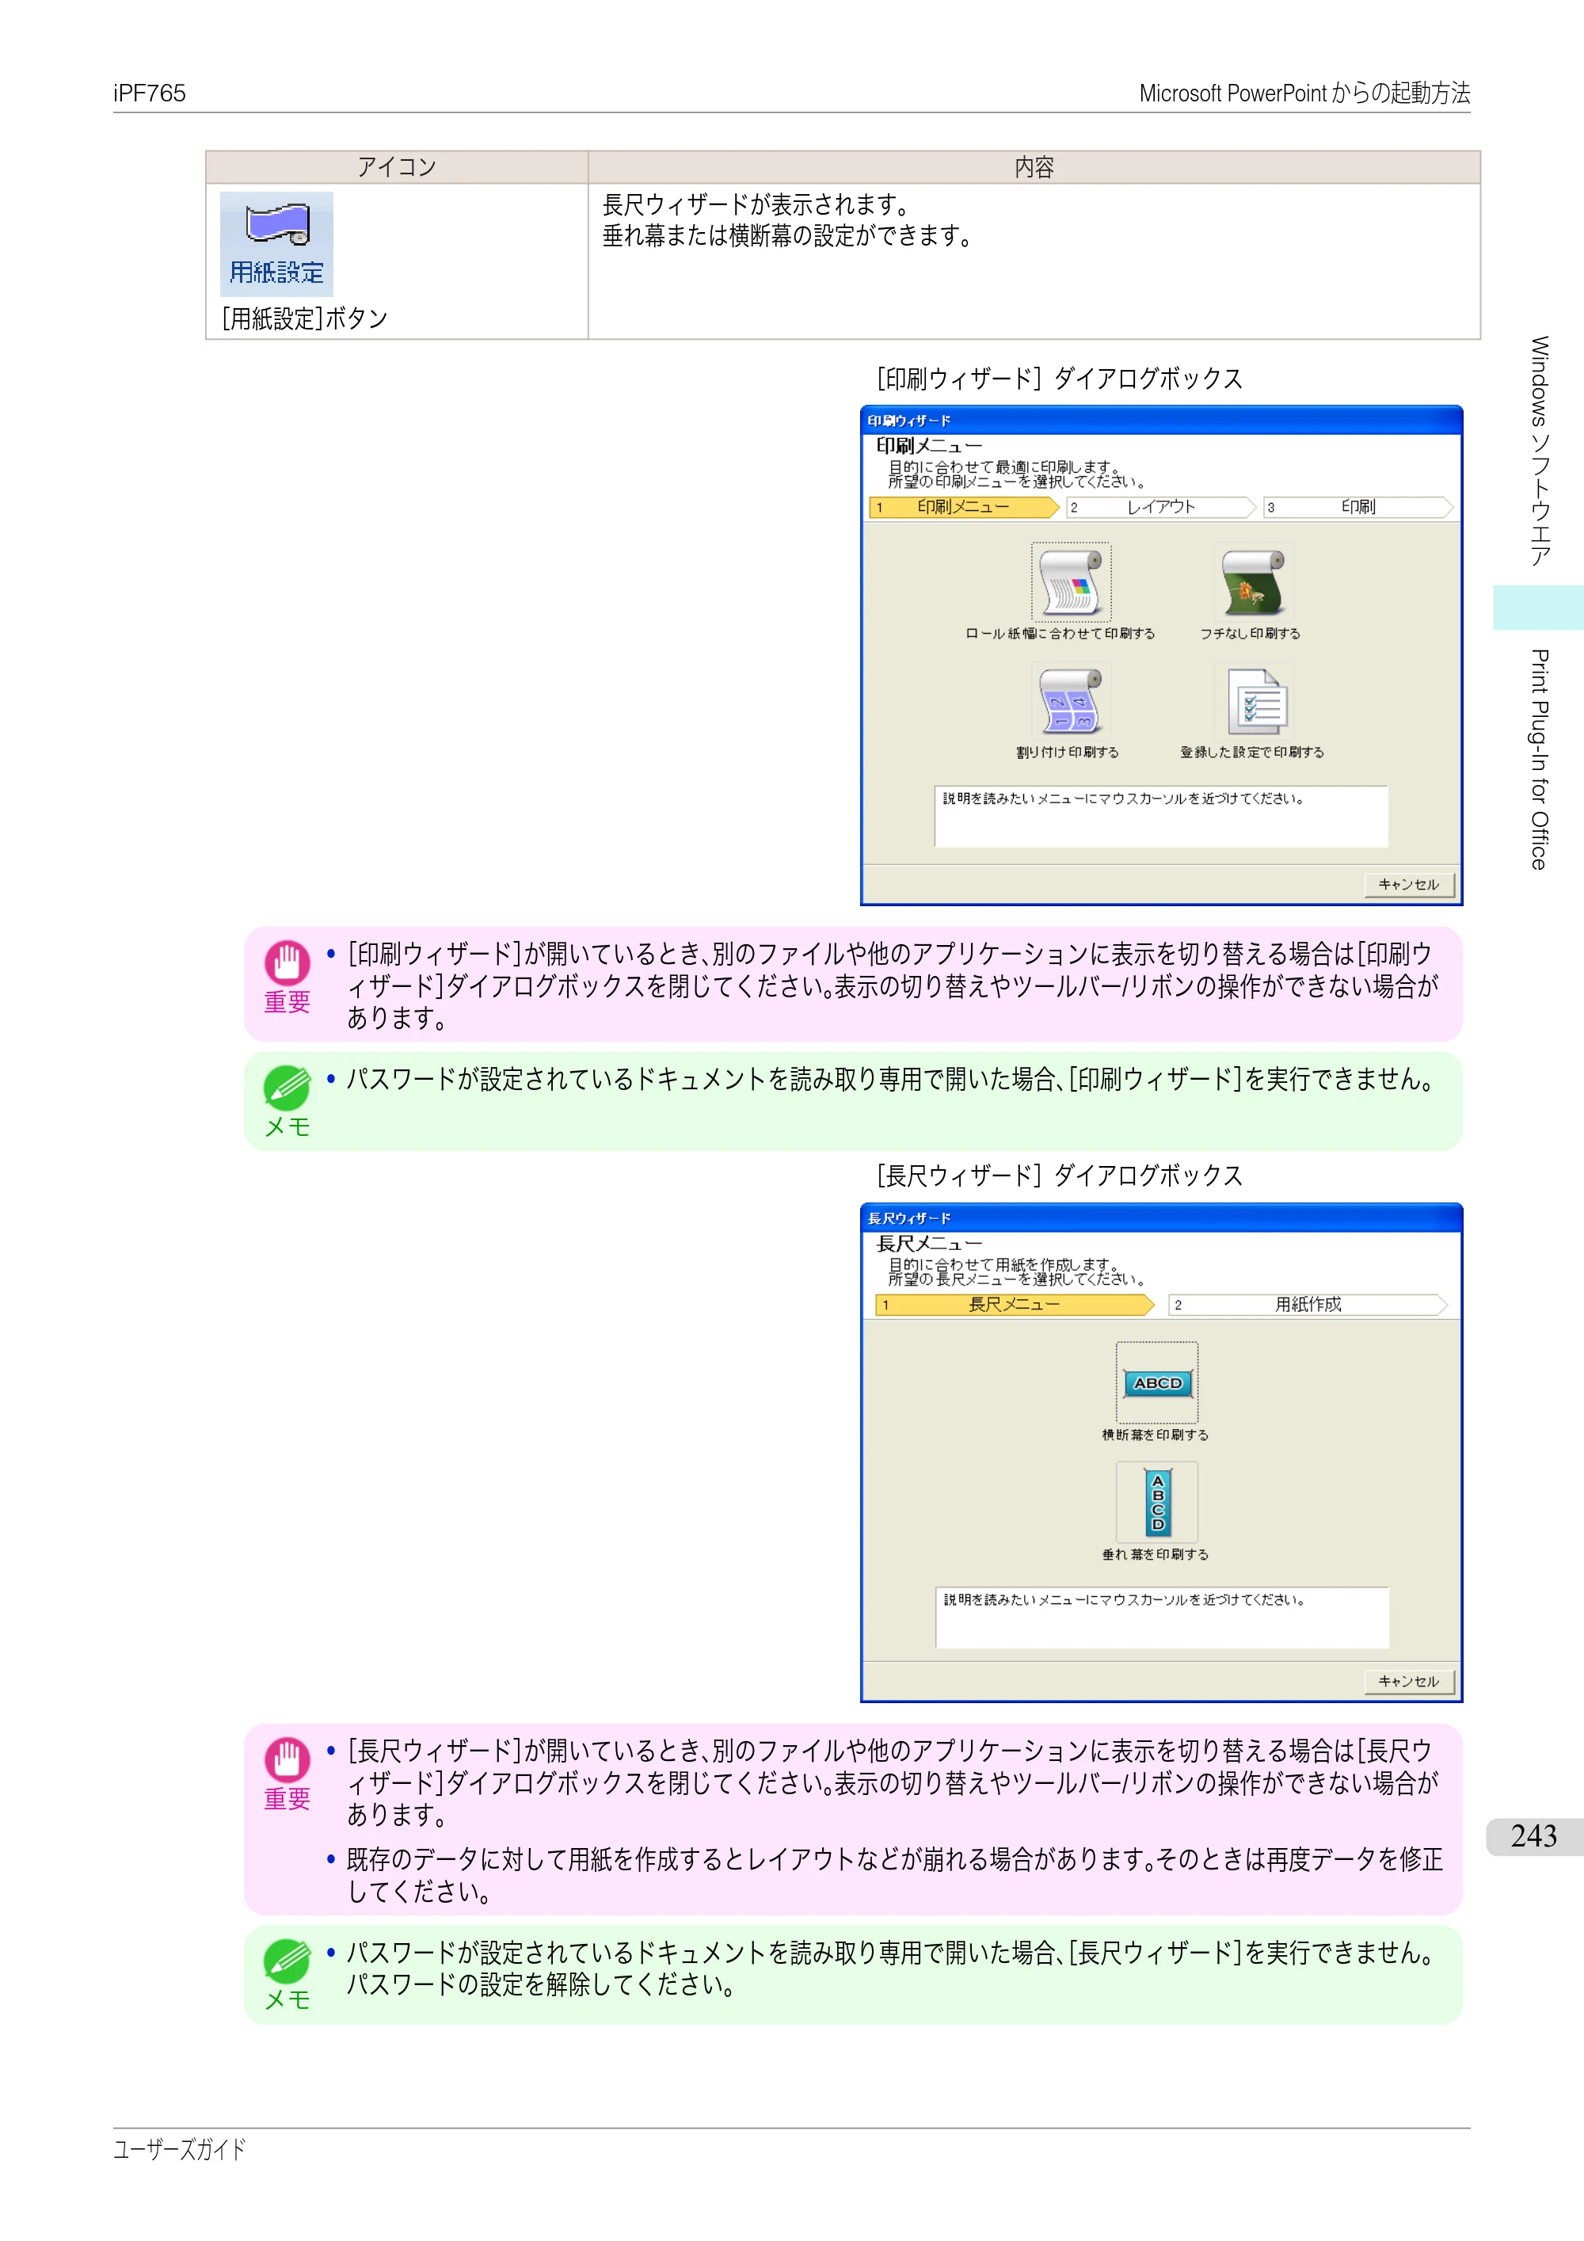1584x2241 pixels.
Task: Click the Print Plug-In for Office side label
Action: click(1539, 760)
